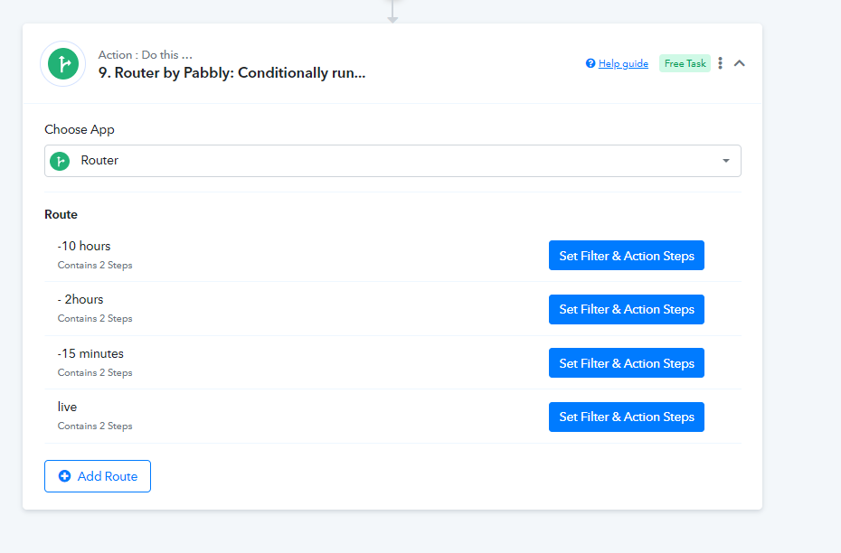Image resolution: width=841 pixels, height=553 pixels.
Task: Click the Route section heading
Action: click(61, 214)
